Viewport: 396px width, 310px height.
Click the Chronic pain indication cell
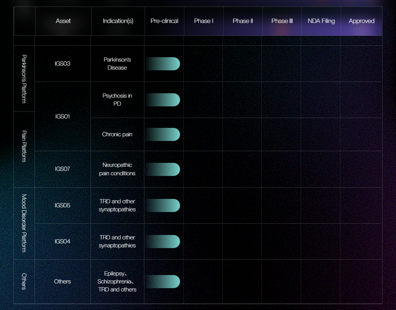(117, 134)
